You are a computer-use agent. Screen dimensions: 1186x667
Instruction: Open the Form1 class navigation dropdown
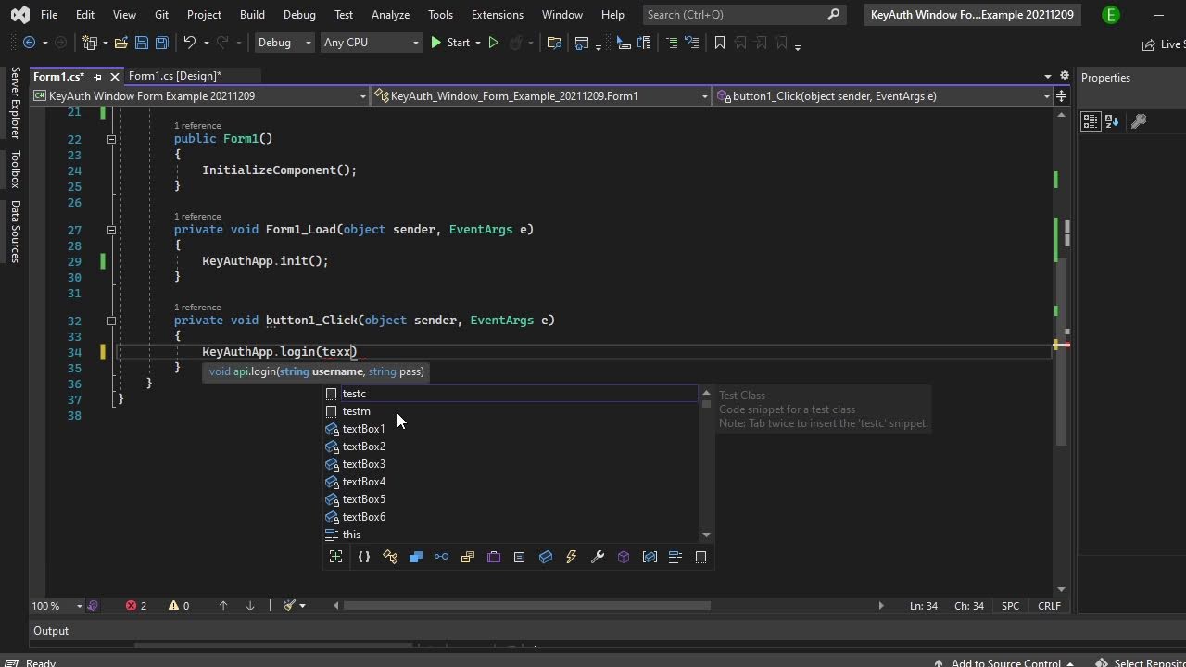[x=541, y=96]
